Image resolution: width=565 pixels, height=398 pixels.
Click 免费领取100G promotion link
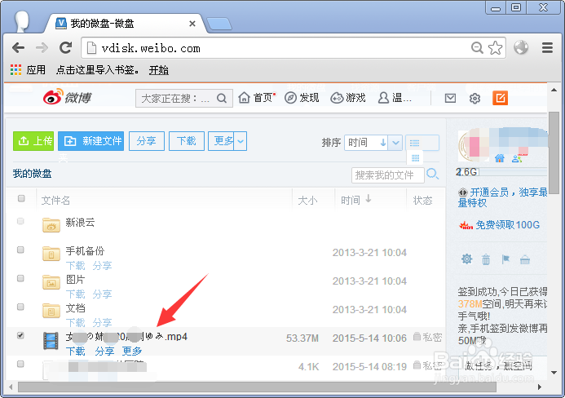pyautogui.click(x=508, y=225)
